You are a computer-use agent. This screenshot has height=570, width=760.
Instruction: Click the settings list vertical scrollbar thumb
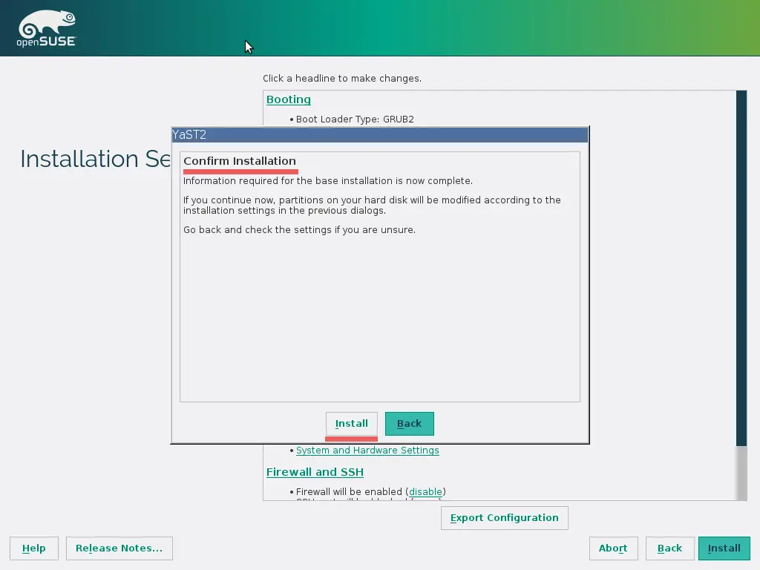(741, 268)
